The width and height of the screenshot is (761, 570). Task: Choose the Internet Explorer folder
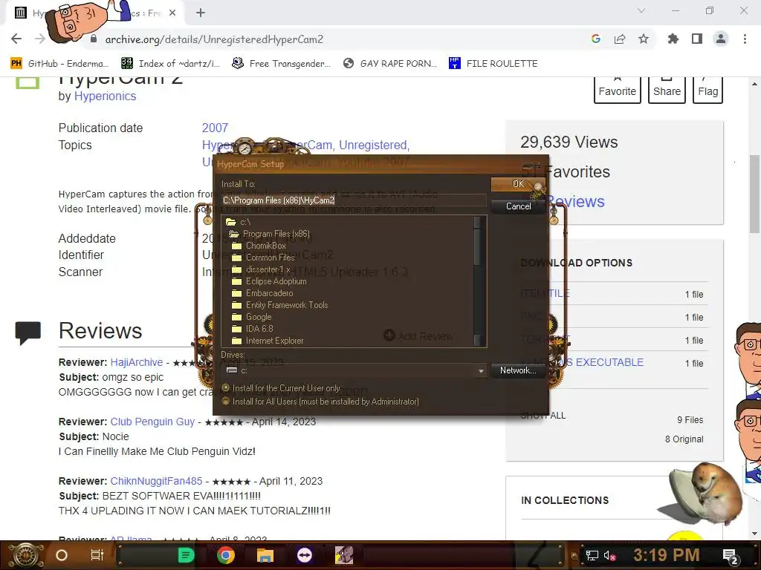[x=268, y=341]
